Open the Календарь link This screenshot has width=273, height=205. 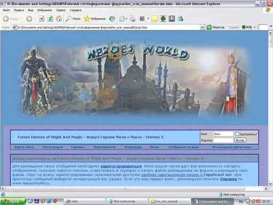click(133, 147)
